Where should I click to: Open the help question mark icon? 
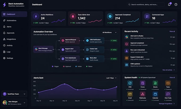(176, 5)
